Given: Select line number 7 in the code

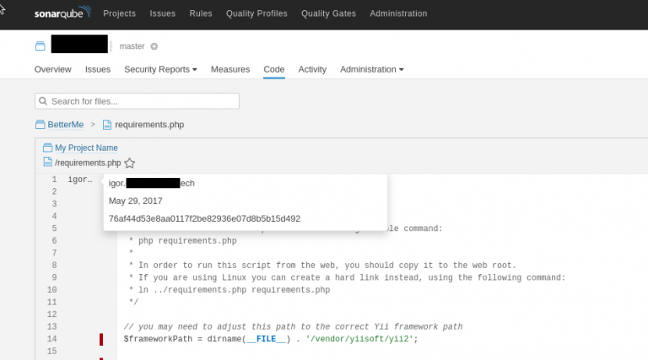Looking at the screenshot, I should 53,253.
